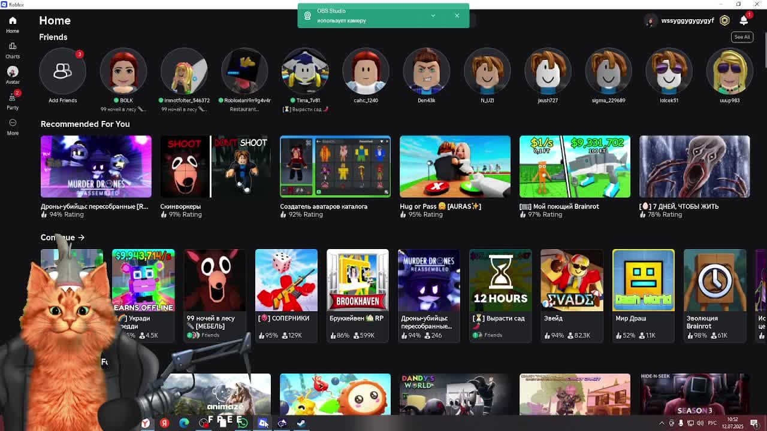Open the yellow chick game thumbnail
Image resolution: width=767 pixels, height=431 pixels.
point(335,394)
